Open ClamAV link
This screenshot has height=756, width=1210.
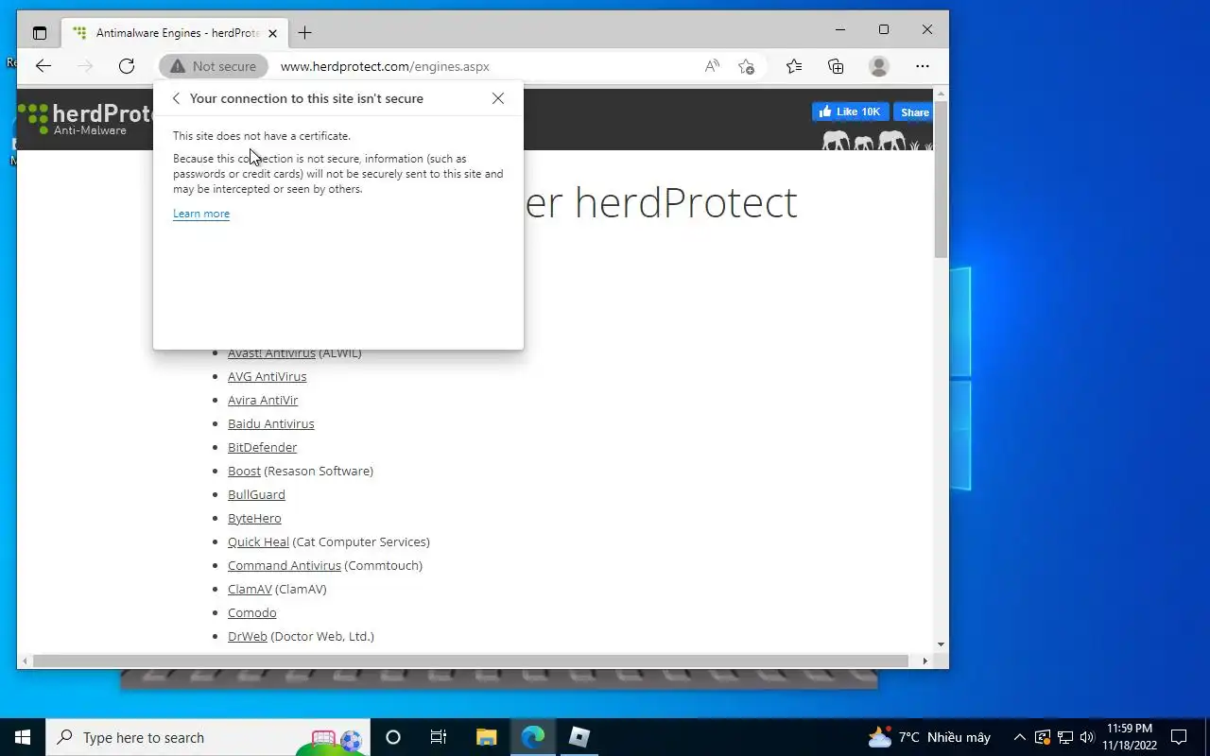(250, 589)
